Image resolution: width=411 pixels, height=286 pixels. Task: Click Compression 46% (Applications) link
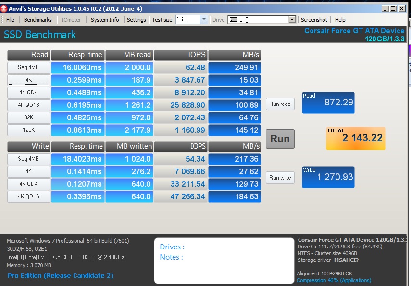tap(334, 280)
